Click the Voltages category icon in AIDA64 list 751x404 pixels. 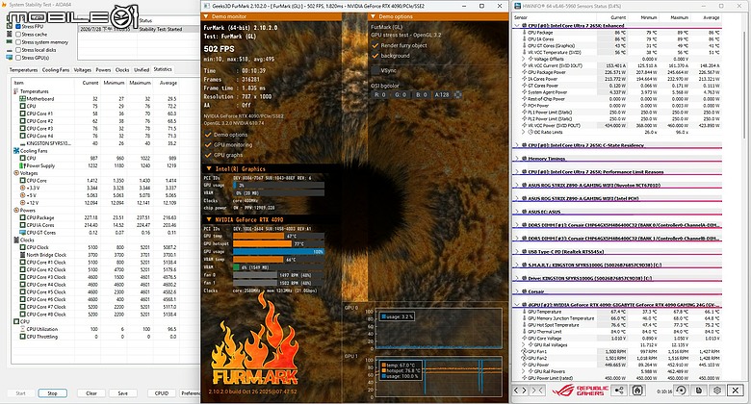point(16,173)
